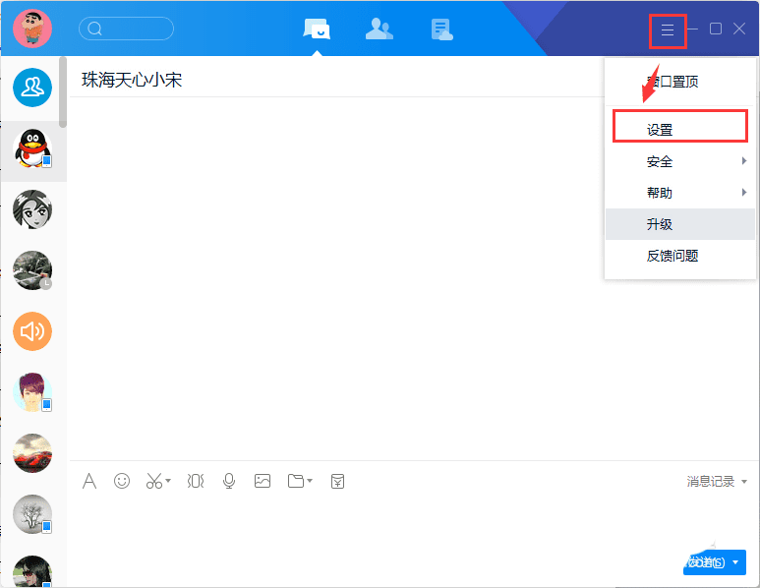760x588 pixels.
Task: Switch to the chat messages tab
Action: point(317,29)
